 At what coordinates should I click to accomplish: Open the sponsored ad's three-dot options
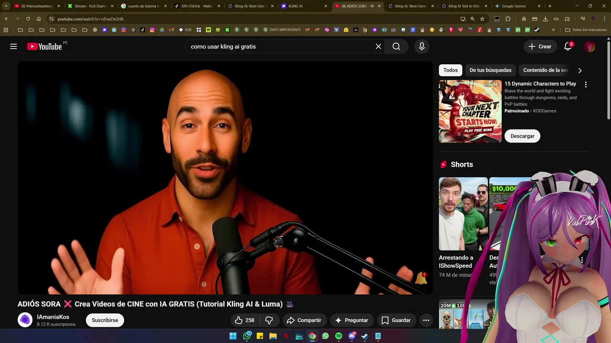[x=586, y=84]
